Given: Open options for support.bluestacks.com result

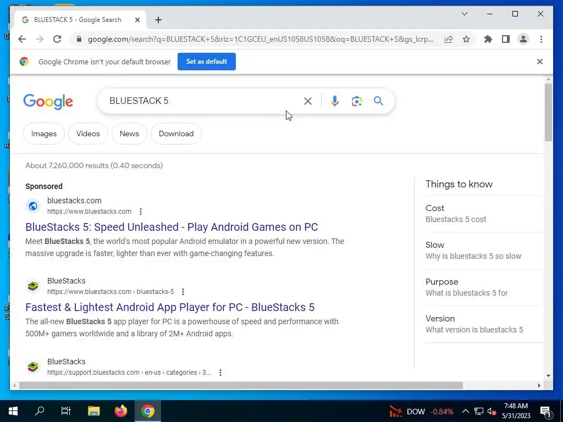Looking at the screenshot, I should 220,373.
